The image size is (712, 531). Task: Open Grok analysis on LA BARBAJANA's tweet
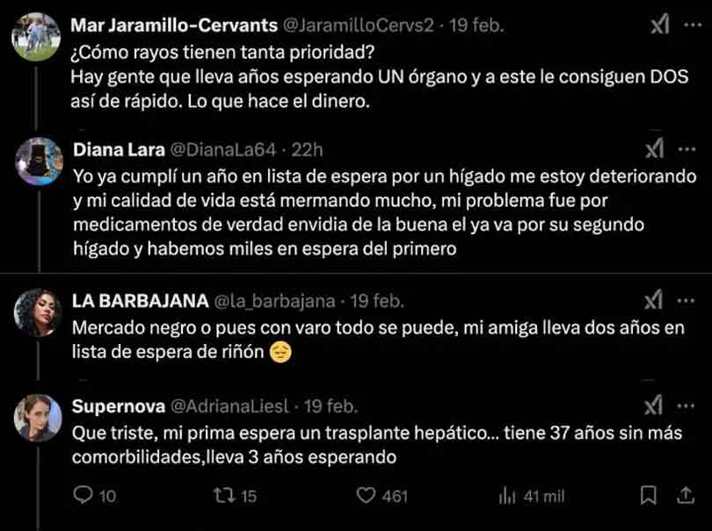653,300
